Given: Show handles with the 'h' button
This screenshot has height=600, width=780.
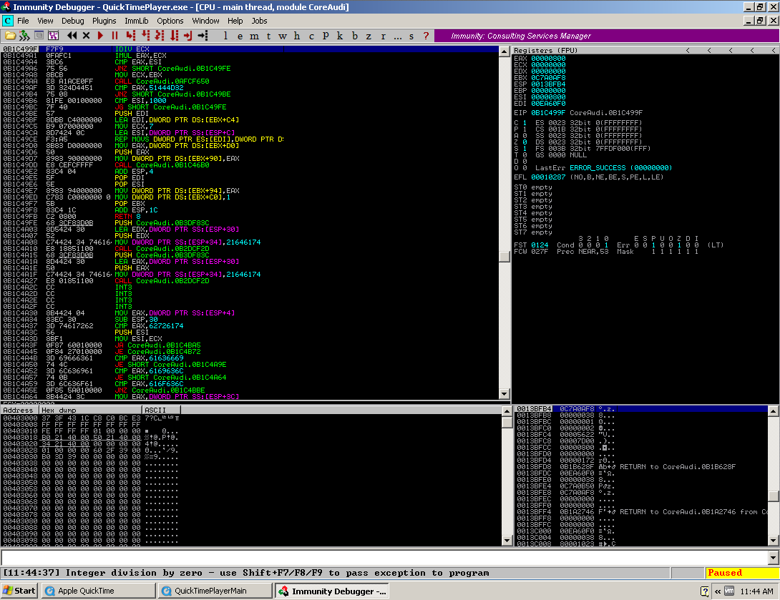Looking at the screenshot, I should (297, 36).
